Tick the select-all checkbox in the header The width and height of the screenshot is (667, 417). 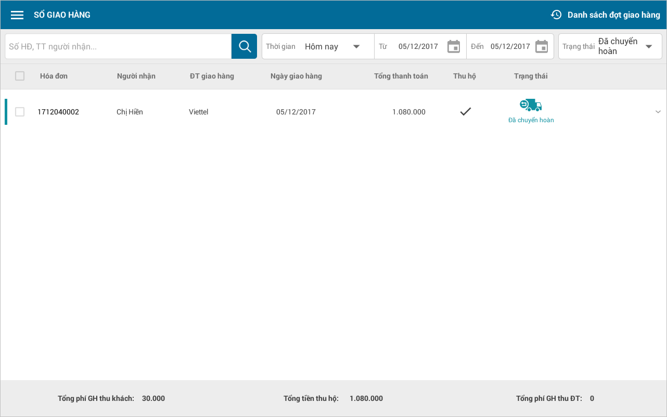click(x=20, y=76)
